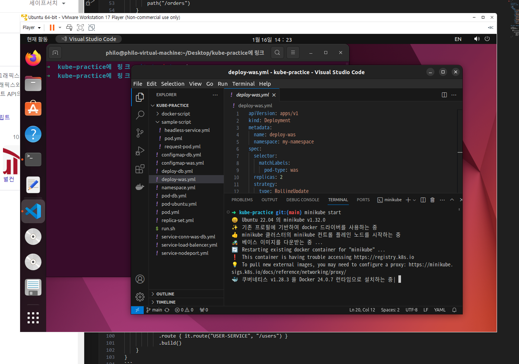Click the main branch in status bar
This screenshot has width=519, height=364.
click(x=154, y=310)
